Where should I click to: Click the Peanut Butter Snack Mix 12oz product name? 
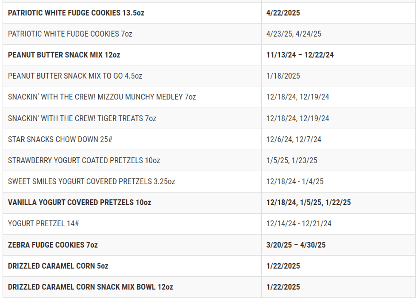[x=64, y=55]
